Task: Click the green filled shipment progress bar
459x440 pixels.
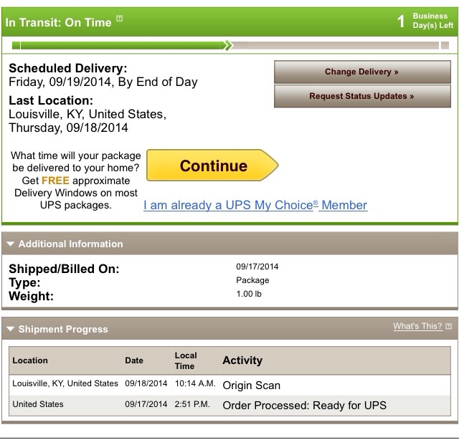Action: pyautogui.click(x=121, y=46)
